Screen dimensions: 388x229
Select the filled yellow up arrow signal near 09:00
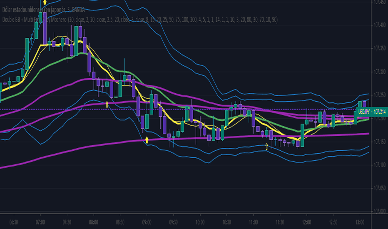coord(147,140)
